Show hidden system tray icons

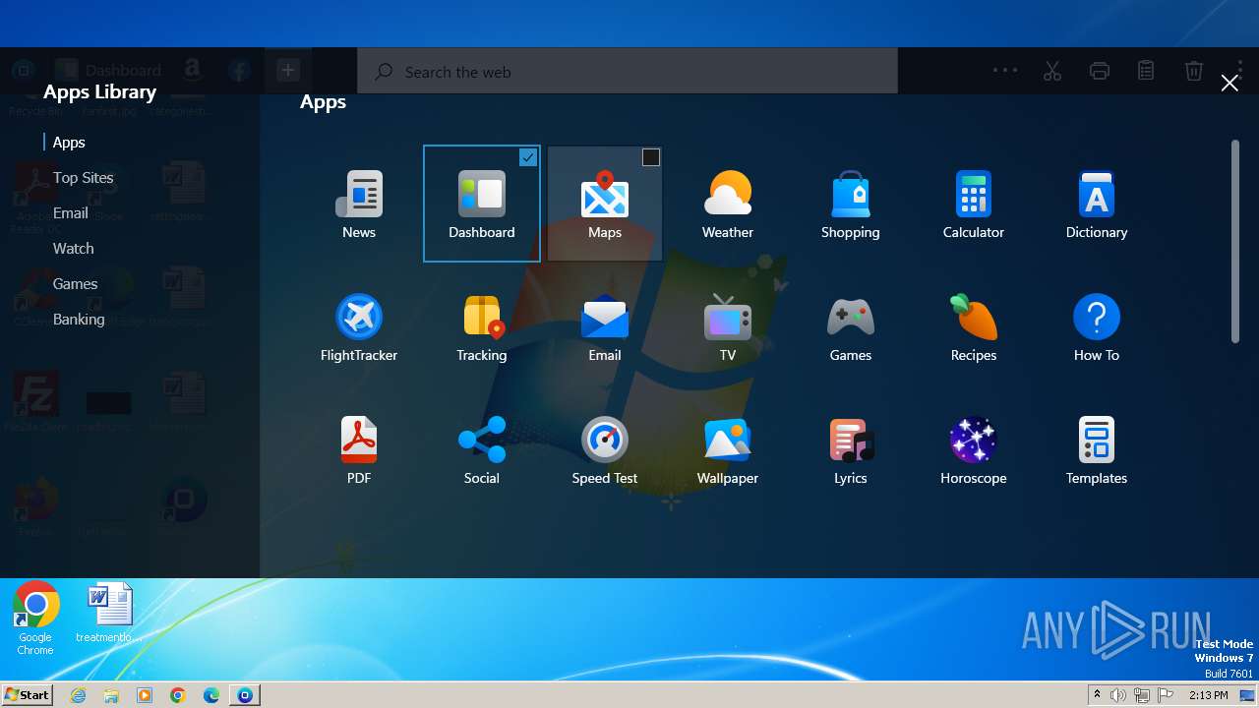[1097, 695]
